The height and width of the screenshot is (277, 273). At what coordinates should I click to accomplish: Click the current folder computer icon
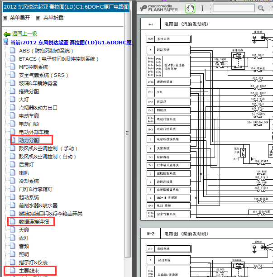[6, 42]
